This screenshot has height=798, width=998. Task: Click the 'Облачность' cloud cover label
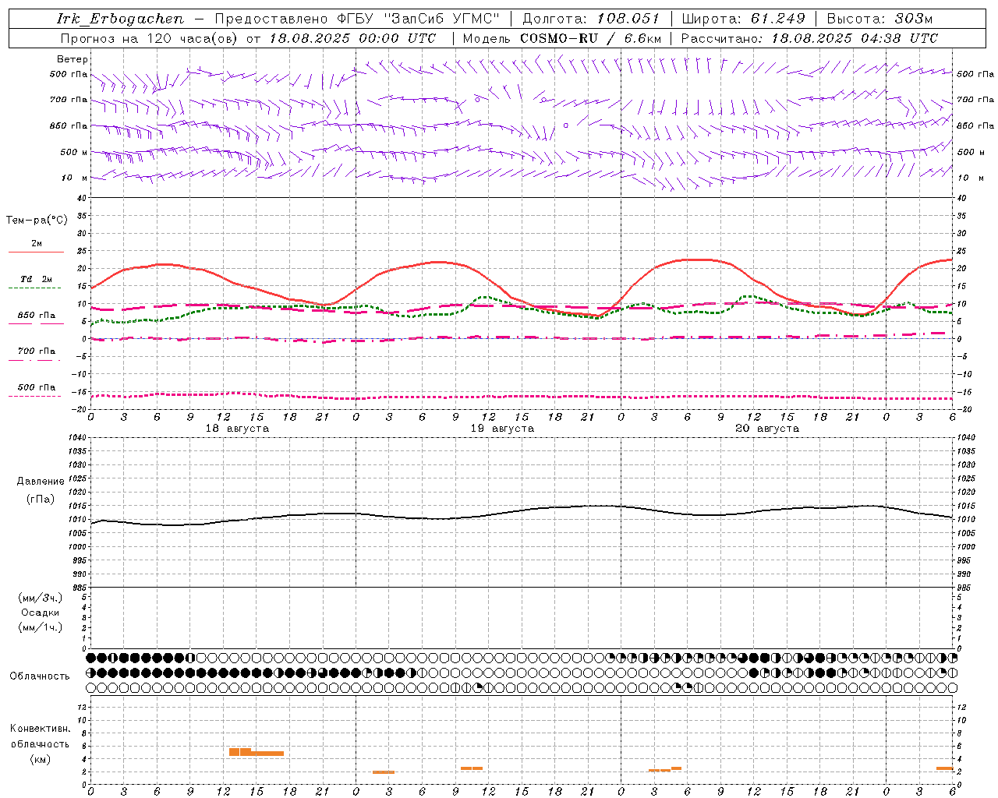40,676
